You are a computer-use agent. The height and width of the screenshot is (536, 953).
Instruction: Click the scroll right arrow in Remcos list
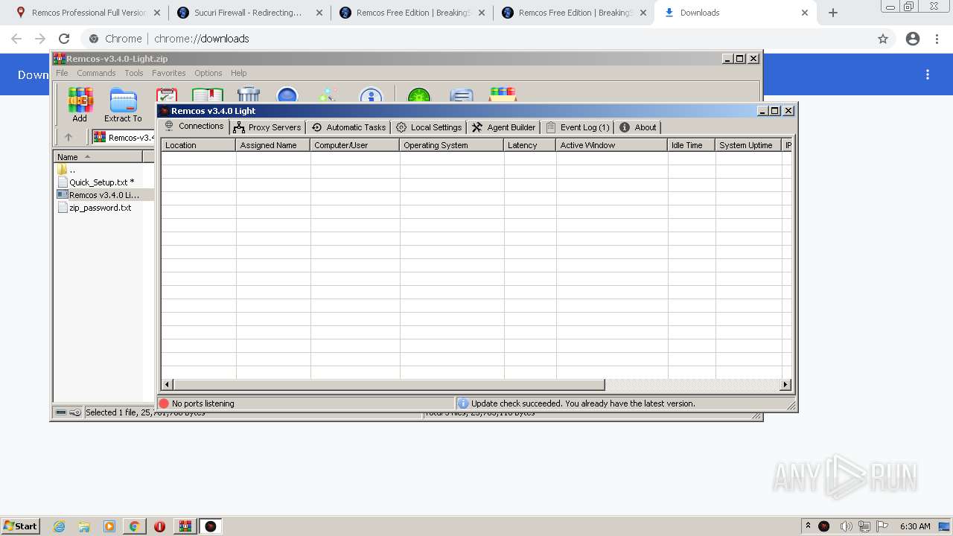(785, 385)
